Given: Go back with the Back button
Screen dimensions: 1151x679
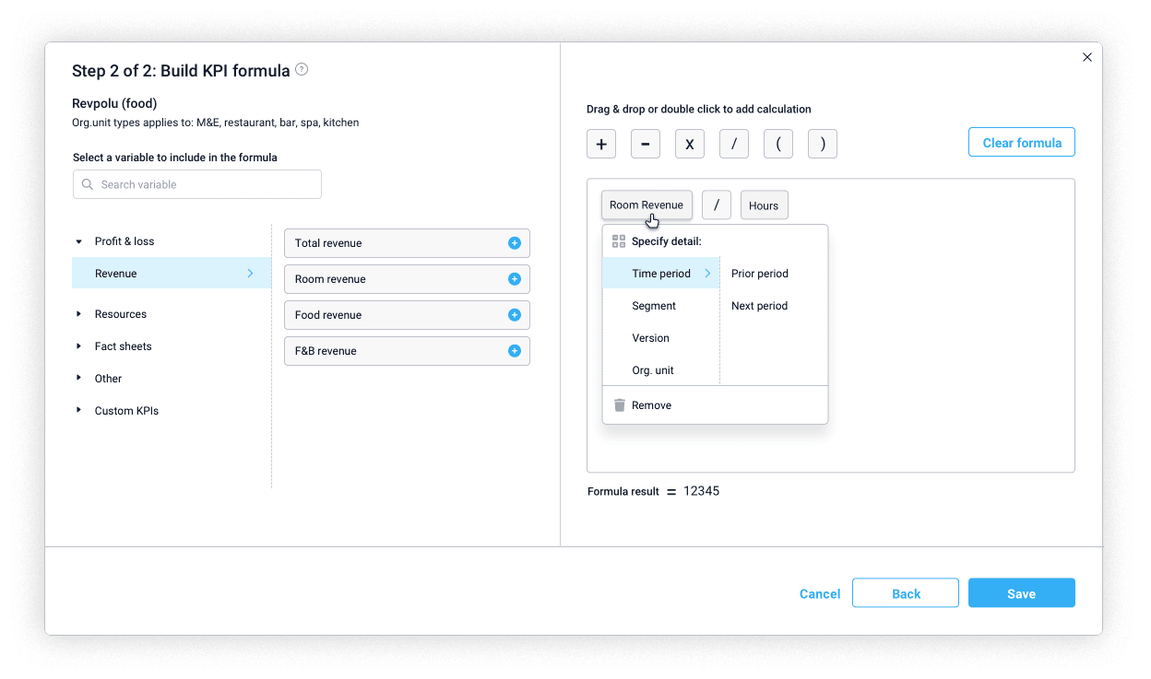Looking at the screenshot, I should (x=906, y=593).
